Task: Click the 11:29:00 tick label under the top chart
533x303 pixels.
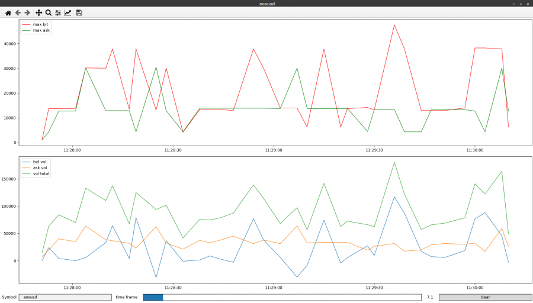Action: coord(273,150)
